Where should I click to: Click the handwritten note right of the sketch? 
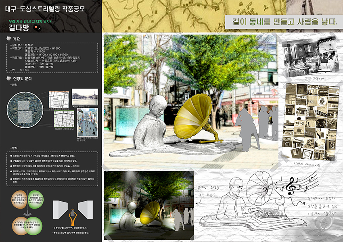(x=322, y=206)
